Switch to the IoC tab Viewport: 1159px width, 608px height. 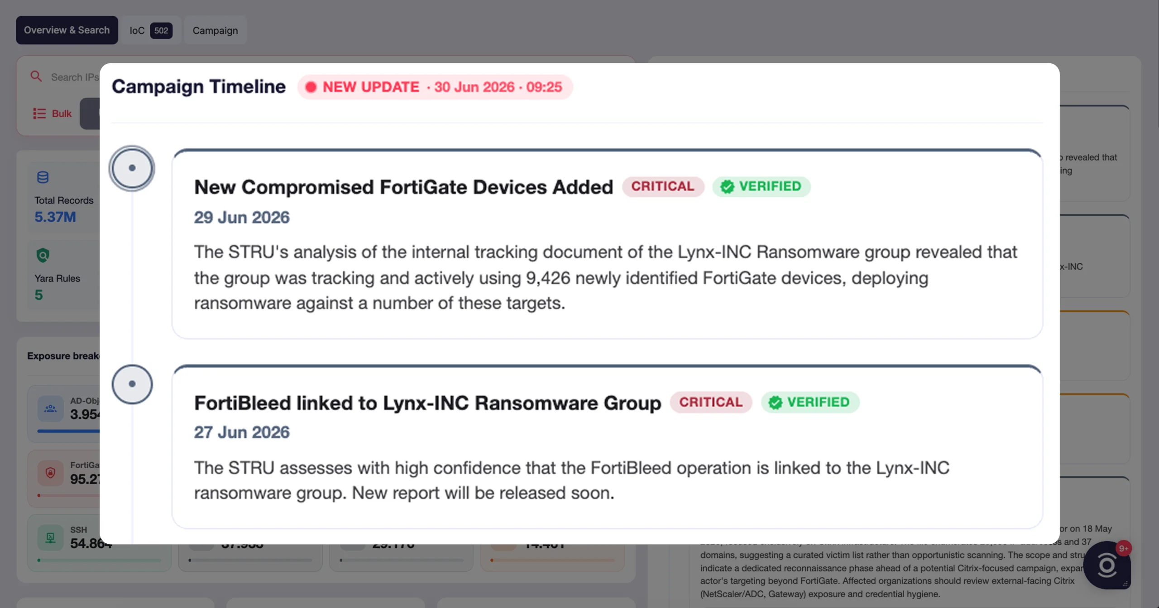point(151,30)
